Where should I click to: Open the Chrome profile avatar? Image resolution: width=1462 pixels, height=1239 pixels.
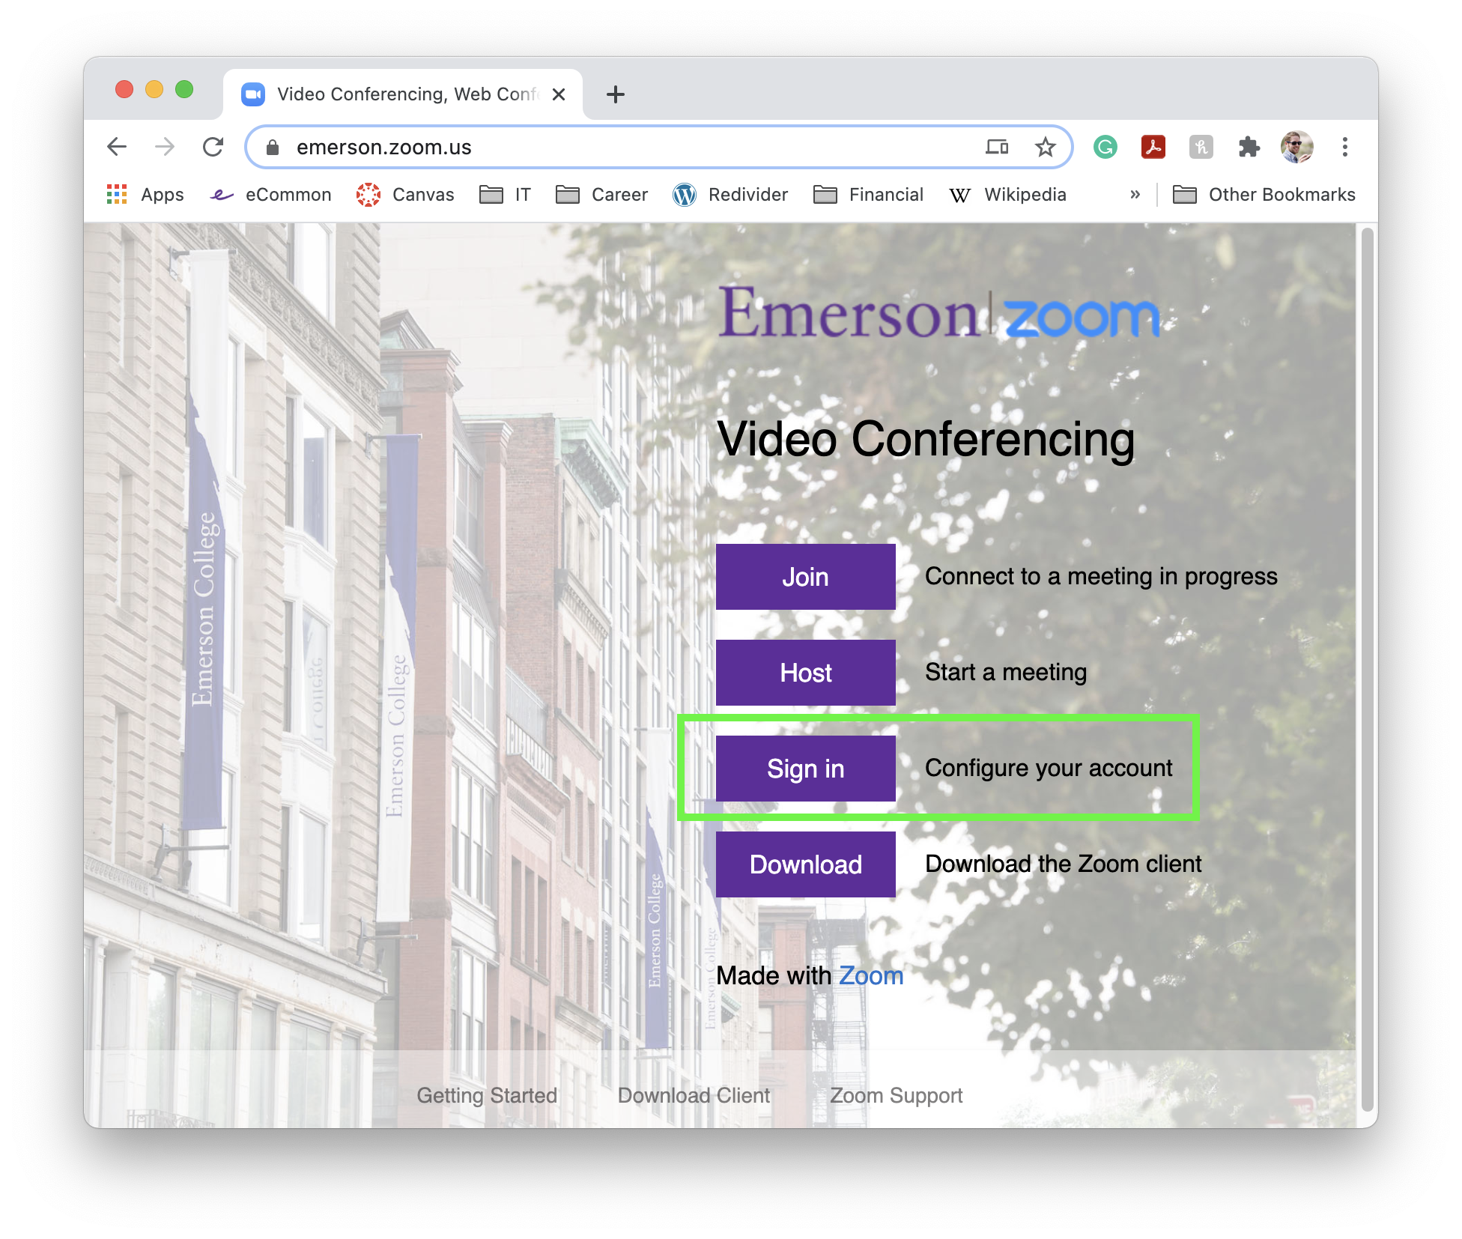coord(1297,147)
